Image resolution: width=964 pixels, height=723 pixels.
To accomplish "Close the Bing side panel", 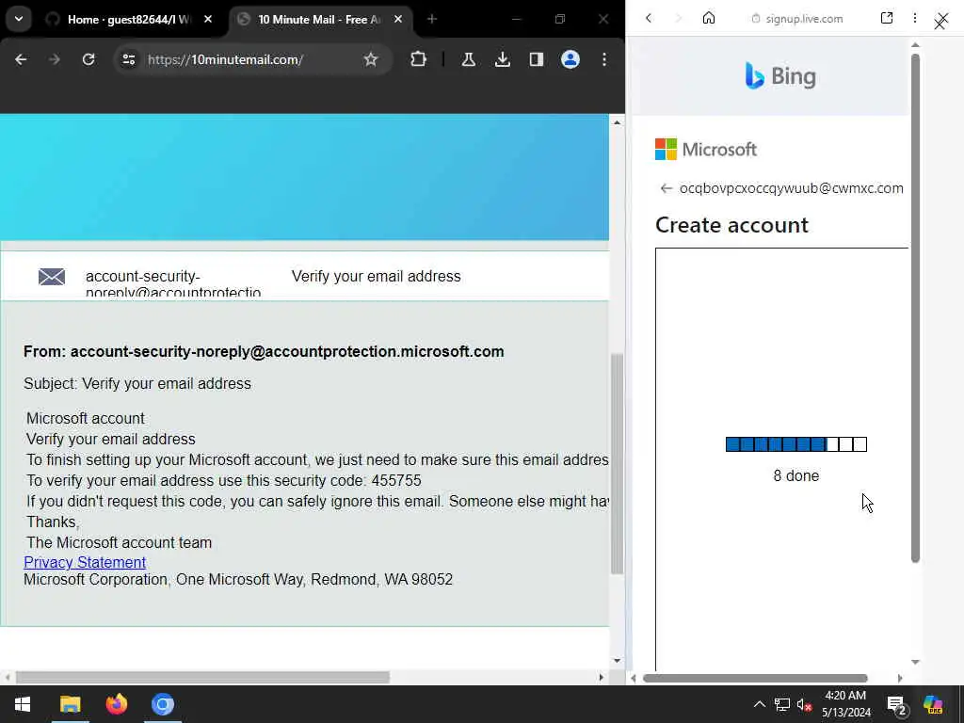I will (941, 22).
